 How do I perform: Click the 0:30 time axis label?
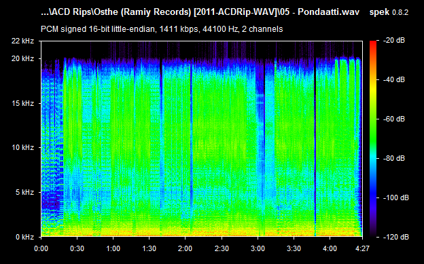click(x=77, y=248)
